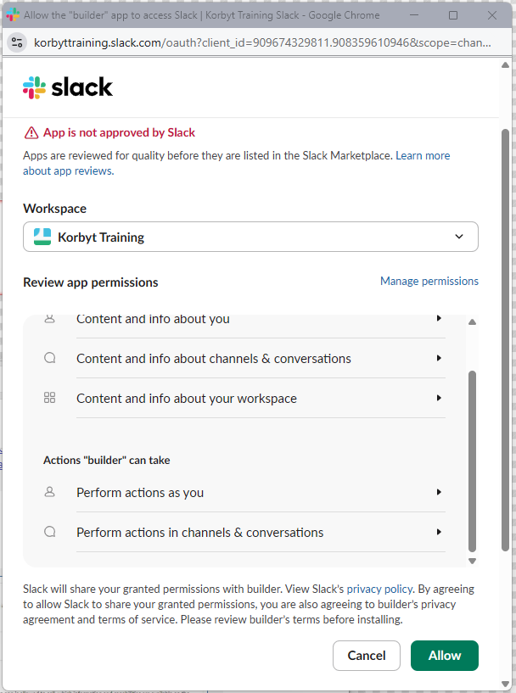Close the Chrome popup window
Image resolution: width=516 pixels, height=693 pixels.
tap(492, 15)
